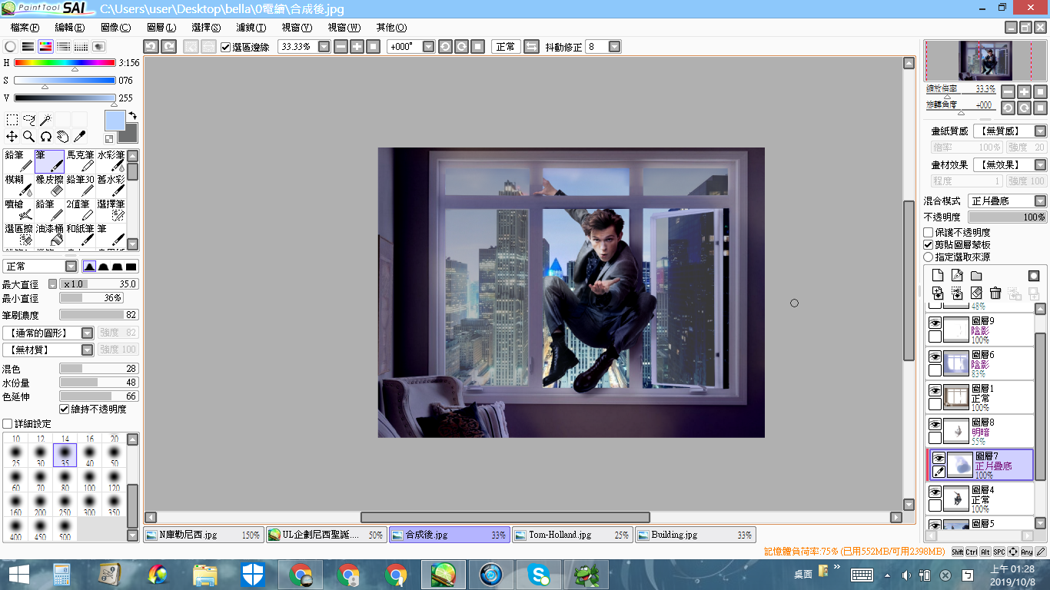Create a new linework layer
1050x590 pixels.
(x=957, y=276)
